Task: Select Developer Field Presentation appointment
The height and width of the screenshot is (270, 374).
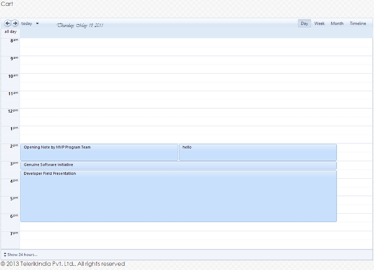Action: [178, 195]
